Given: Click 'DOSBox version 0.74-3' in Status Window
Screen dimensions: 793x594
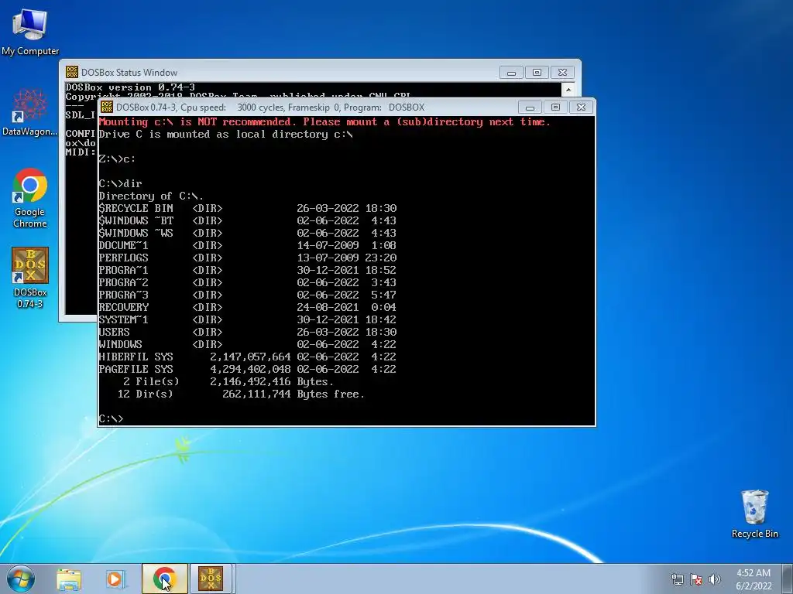Looking at the screenshot, I should click(130, 87).
